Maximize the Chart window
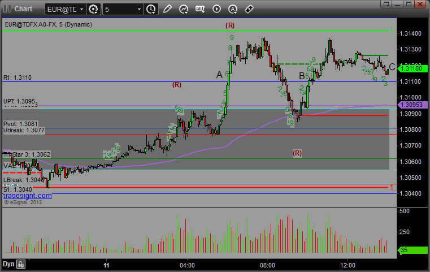Image resolution: width=430 pixels, height=272 pixels. coord(409,4)
